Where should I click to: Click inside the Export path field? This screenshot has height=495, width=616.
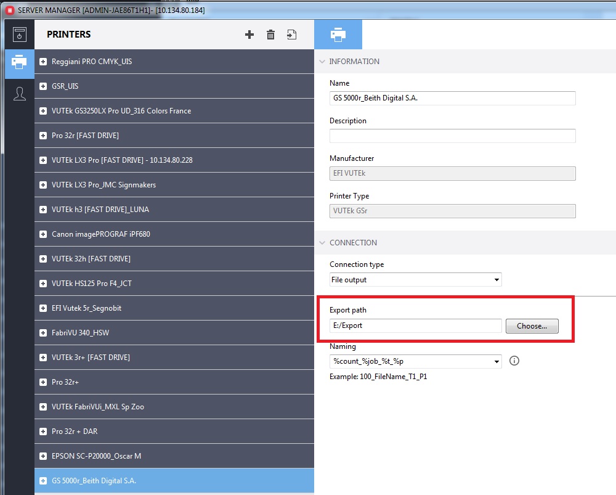pyautogui.click(x=415, y=325)
